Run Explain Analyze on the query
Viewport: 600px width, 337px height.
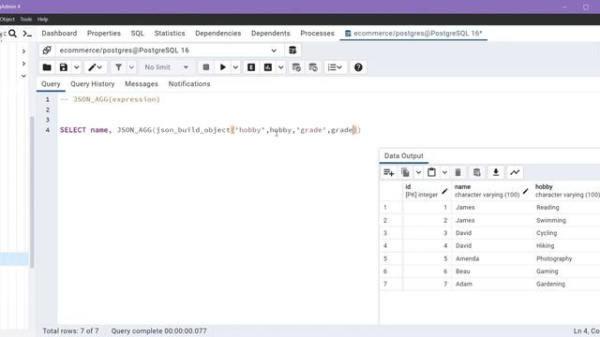268,67
